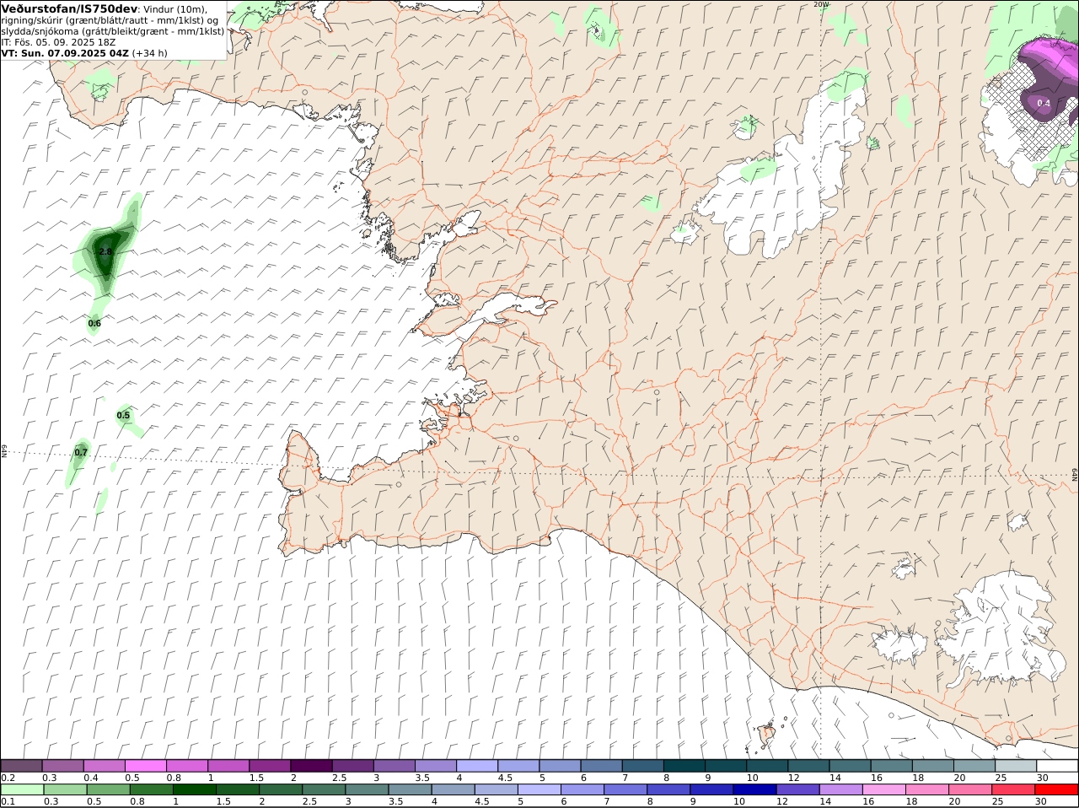The image size is (1079, 808).
Task: Pick the upper-row legend swatch starting at 4
Action: pos(476,766)
